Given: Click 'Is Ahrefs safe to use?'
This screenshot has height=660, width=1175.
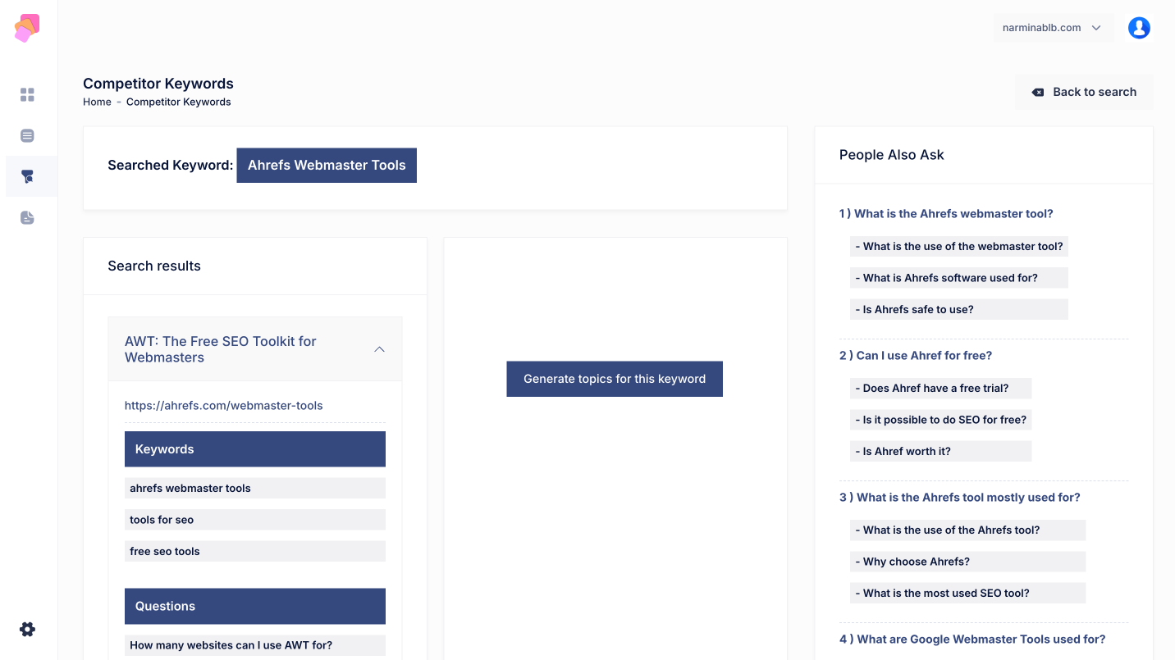Looking at the screenshot, I should 959,310.
